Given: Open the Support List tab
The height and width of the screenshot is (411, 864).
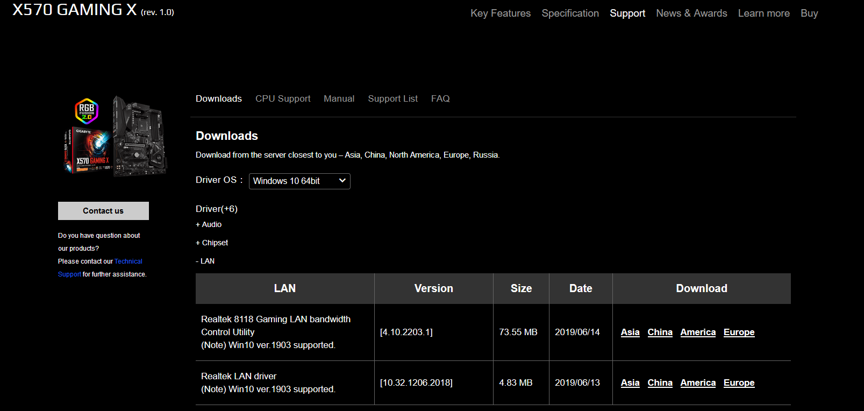Looking at the screenshot, I should click(x=392, y=98).
